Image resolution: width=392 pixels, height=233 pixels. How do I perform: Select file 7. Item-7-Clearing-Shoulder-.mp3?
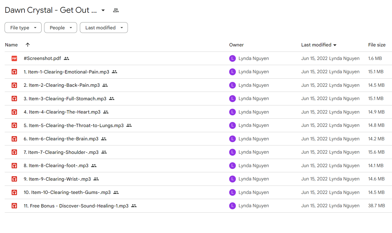click(x=61, y=152)
